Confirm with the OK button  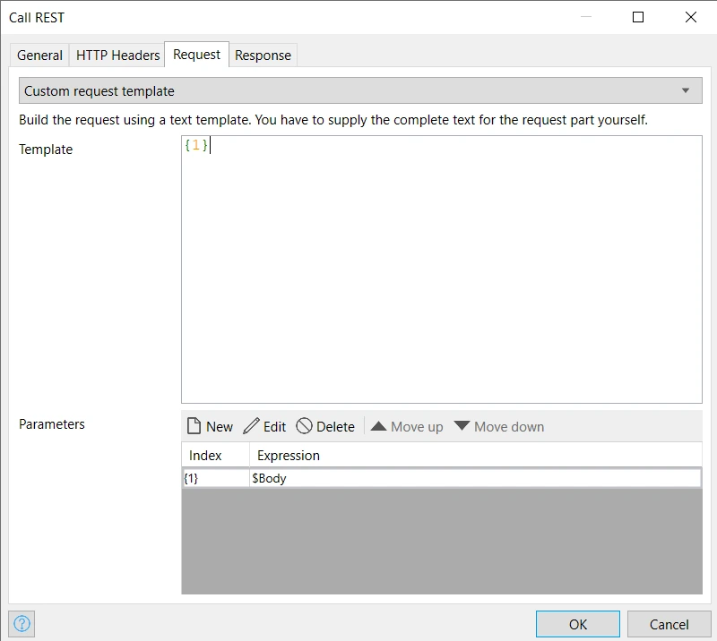coord(578,624)
